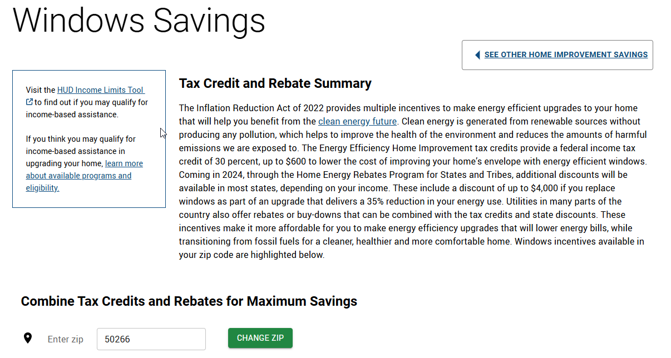
Task: Click the Combine Tax Credits and Rebates heading
Action: click(x=189, y=301)
